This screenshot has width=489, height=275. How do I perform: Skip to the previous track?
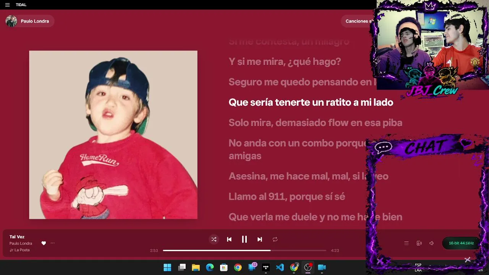229,239
